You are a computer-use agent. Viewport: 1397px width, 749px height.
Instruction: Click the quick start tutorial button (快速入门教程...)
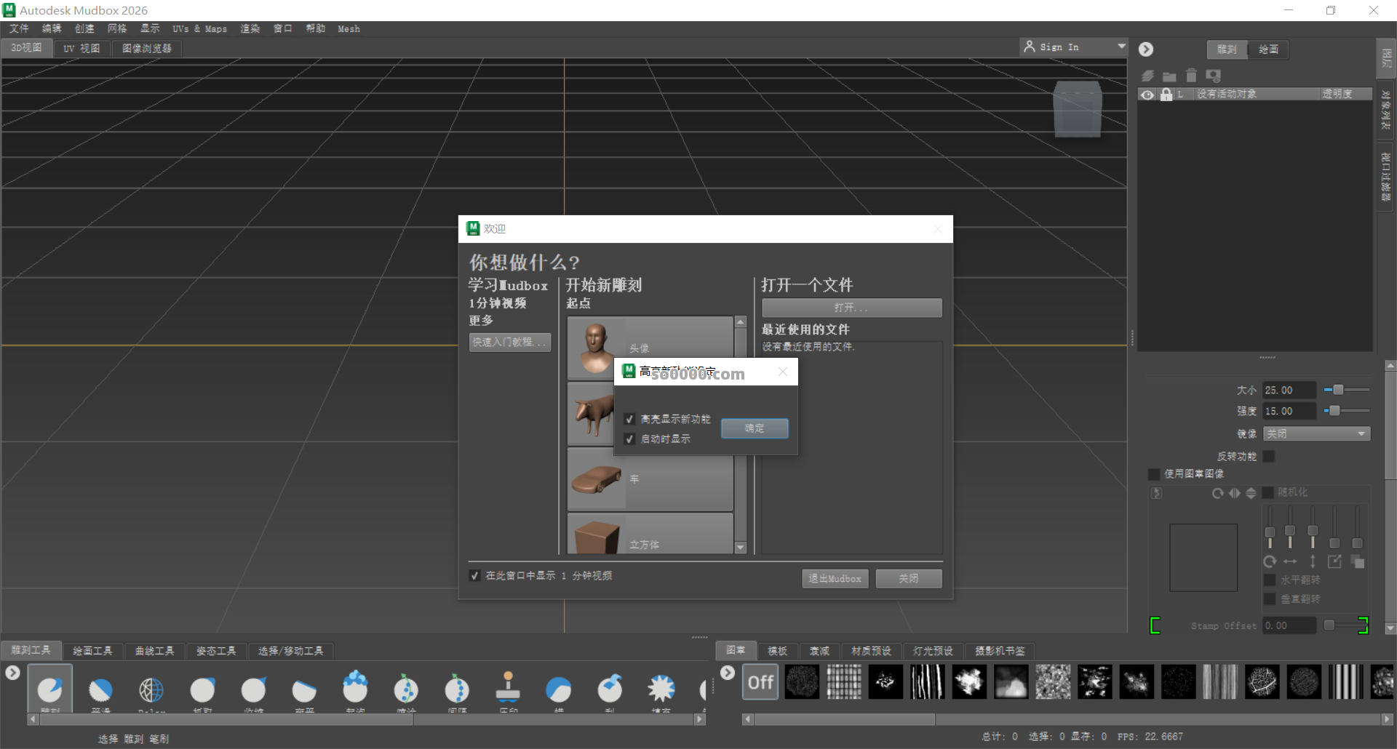pyautogui.click(x=509, y=342)
